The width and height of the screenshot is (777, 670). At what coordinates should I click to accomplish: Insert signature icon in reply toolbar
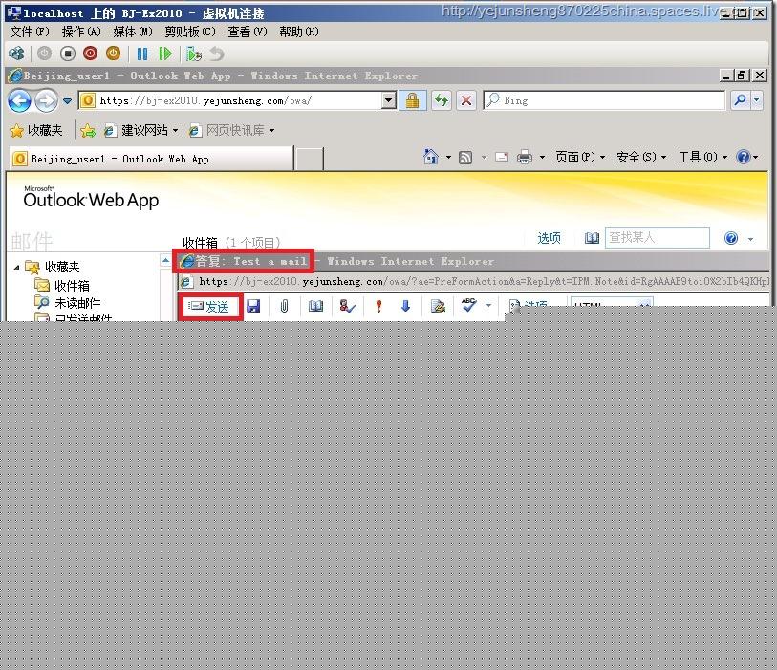coord(438,306)
